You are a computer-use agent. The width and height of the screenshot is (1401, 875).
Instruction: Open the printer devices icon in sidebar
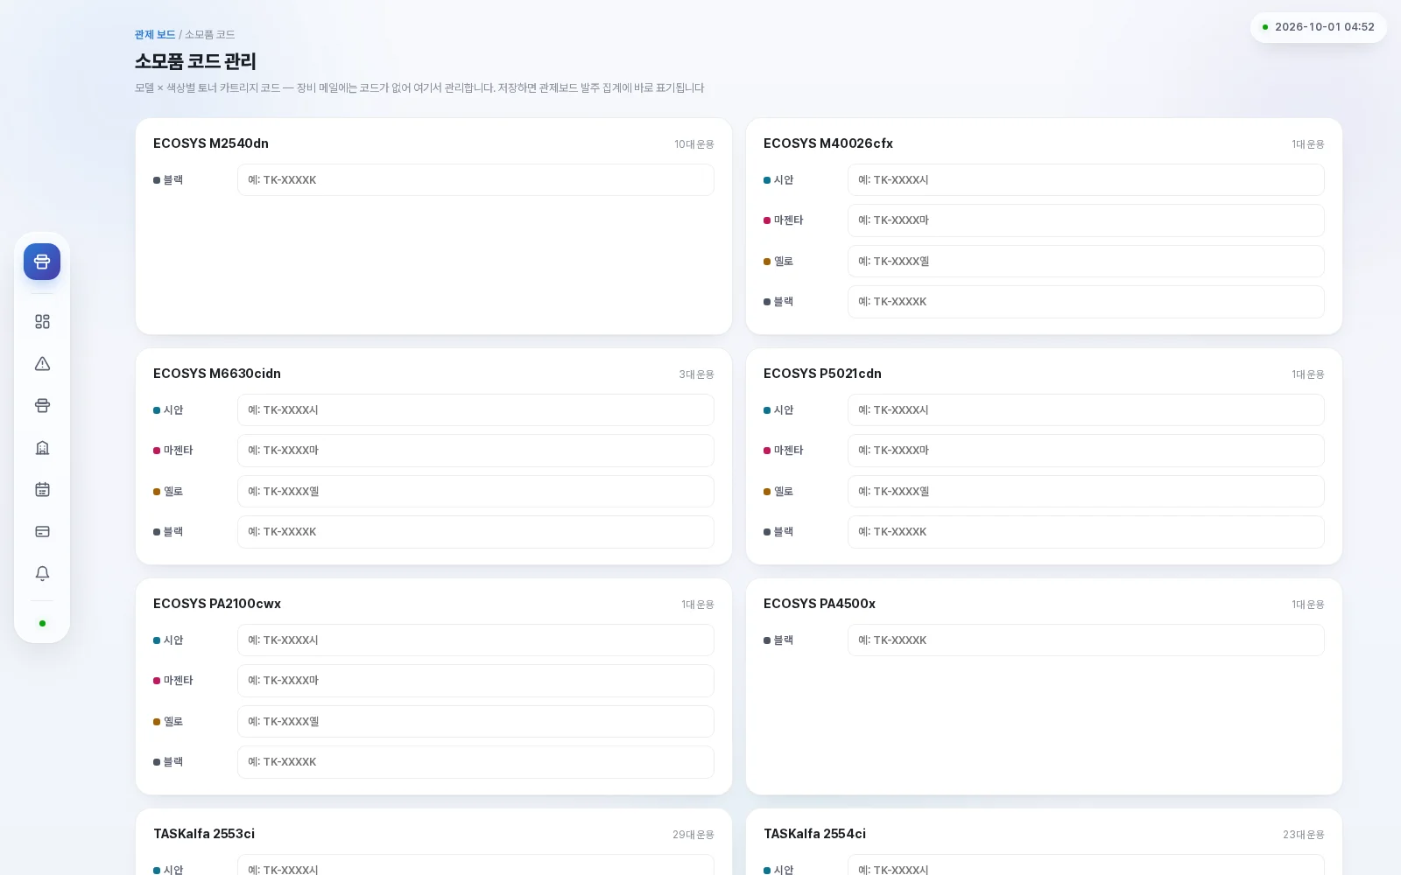click(42, 406)
